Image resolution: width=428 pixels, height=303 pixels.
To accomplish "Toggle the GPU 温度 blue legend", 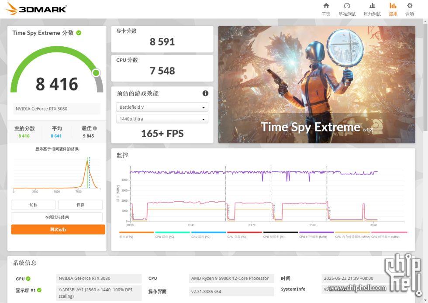I will coord(208,234).
